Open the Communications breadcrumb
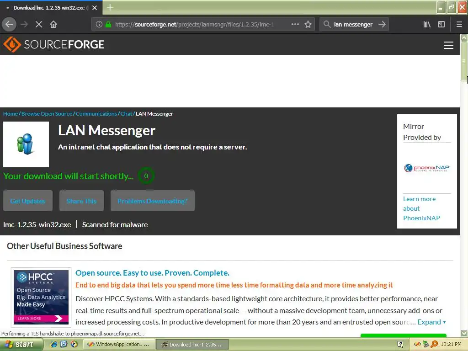 tap(96, 114)
